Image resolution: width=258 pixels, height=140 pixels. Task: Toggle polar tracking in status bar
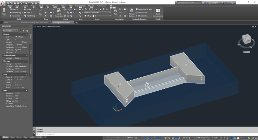(x=152, y=138)
